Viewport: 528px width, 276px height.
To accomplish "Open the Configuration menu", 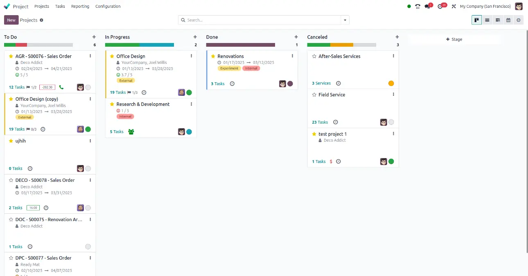I will (x=108, y=7).
